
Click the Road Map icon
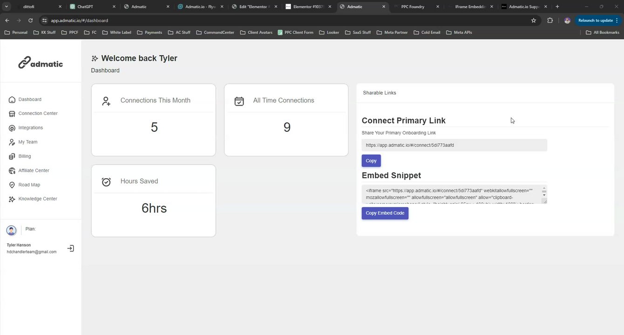[x=12, y=185]
